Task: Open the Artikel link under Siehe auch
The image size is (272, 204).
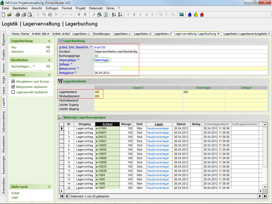Action: 15,193
